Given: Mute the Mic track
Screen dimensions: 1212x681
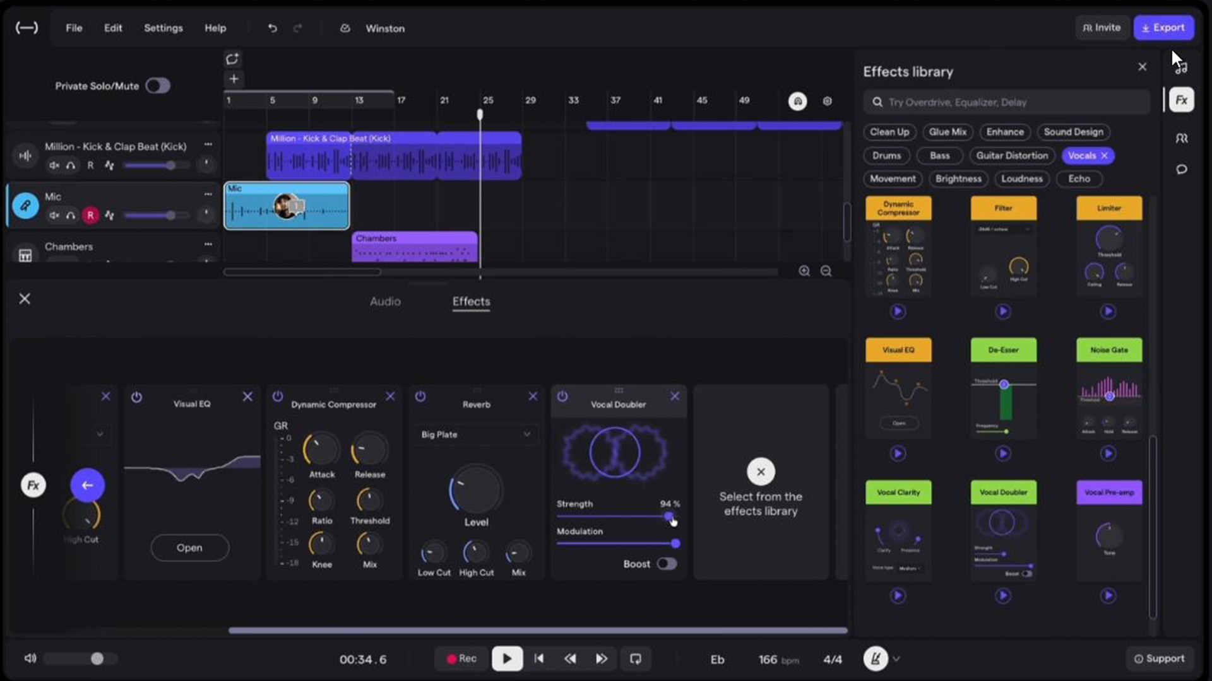Looking at the screenshot, I should pyautogui.click(x=54, y=216).
